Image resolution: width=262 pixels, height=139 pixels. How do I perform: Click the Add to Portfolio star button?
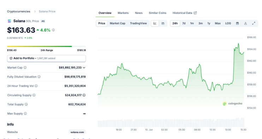(47, 59)
